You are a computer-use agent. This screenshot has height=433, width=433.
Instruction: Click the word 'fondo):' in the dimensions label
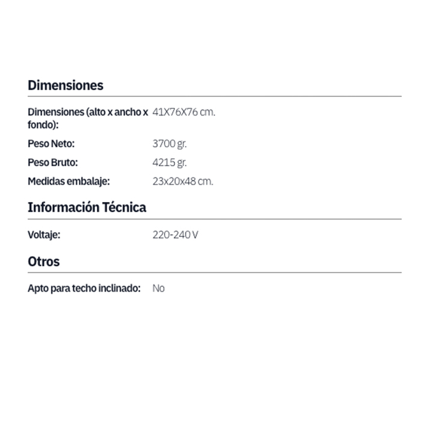pos(43,125)
